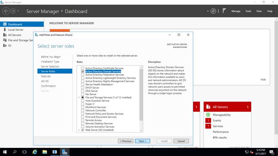Check Active Directory Federation Services role
Screen dimensions: 278x156
coord(83,75)
